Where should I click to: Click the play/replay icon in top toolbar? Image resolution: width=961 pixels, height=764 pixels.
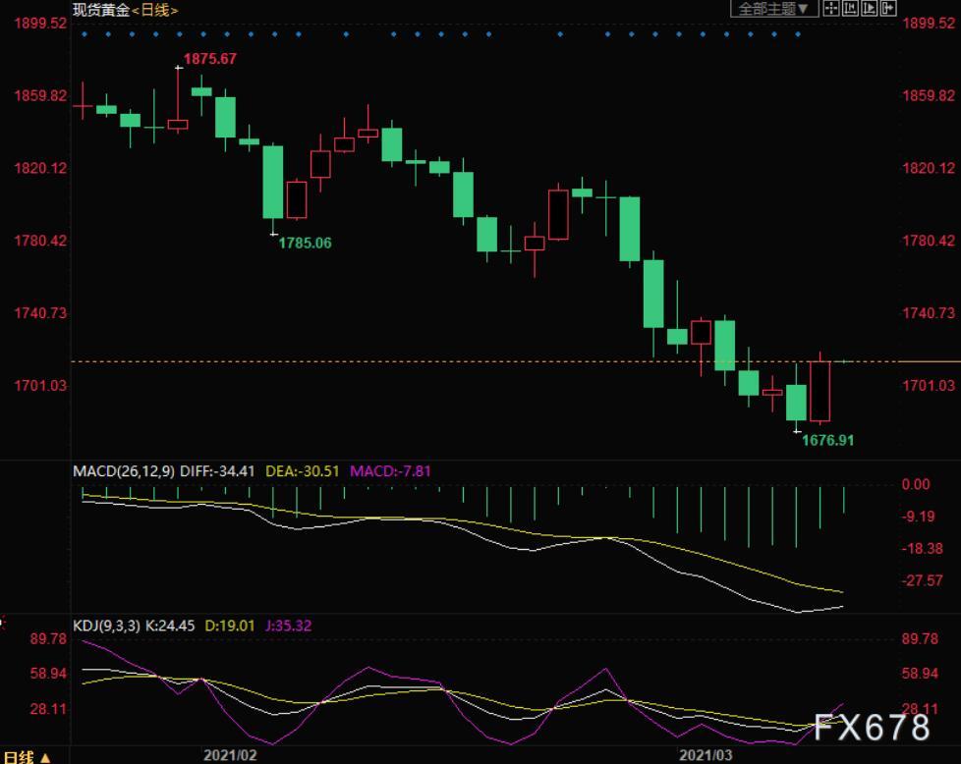coord(869,9)
